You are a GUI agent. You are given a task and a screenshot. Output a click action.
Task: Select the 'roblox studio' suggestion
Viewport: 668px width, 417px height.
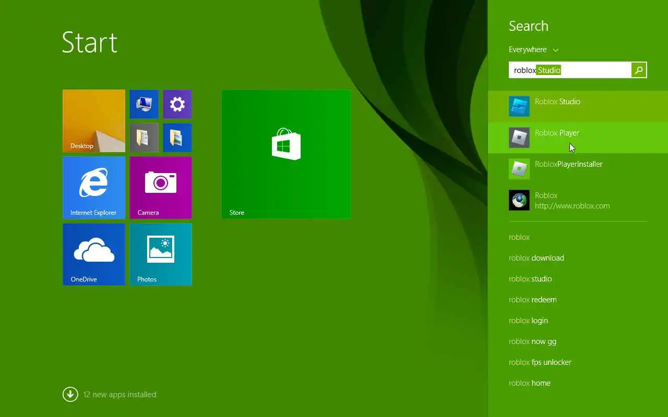pos(530,279)
